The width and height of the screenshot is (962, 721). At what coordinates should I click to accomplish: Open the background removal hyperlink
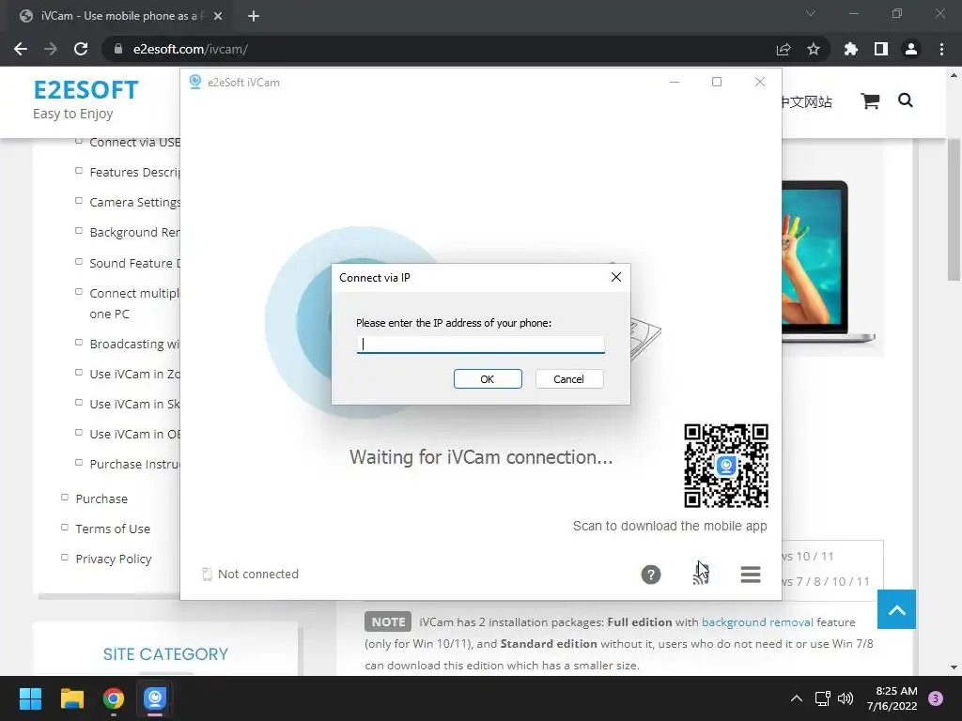[757, 622]
